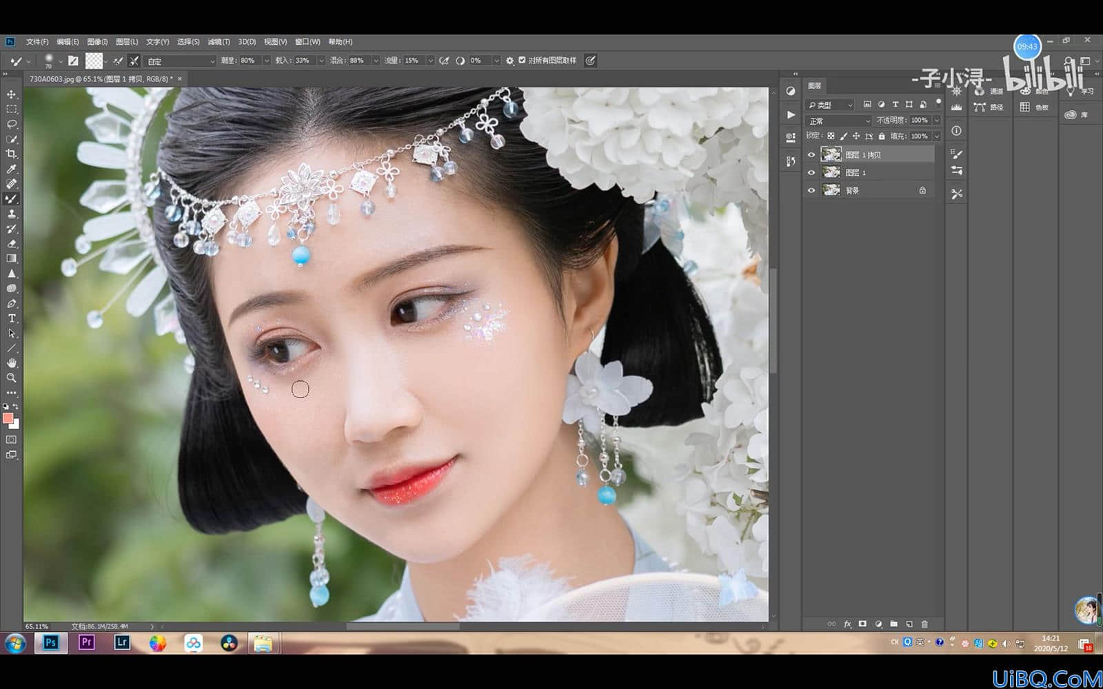Open the 图像(I) menu
The height and width of the screenshot is (689, 1103).
pyautogui.click(x=97, y=42)
